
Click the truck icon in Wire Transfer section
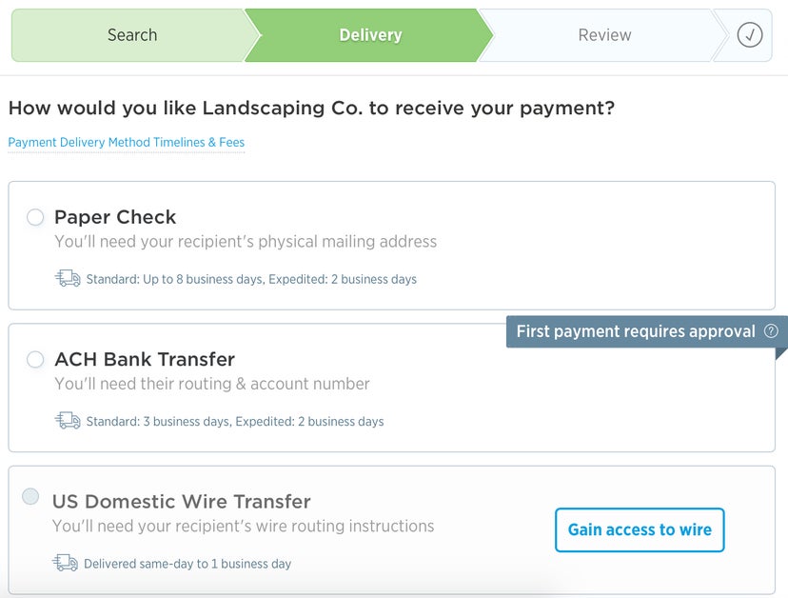pyautogui.click(x=67, y=563)
